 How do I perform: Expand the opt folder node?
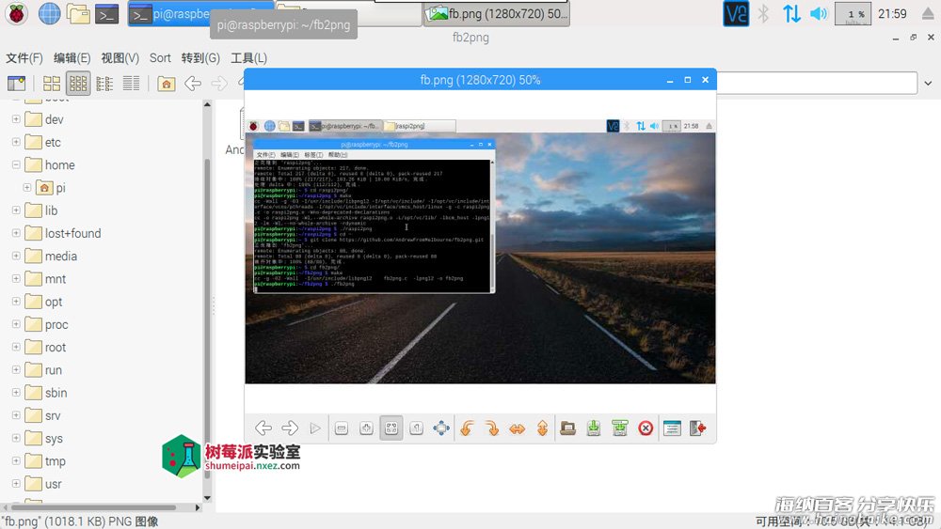pos(16,302)
